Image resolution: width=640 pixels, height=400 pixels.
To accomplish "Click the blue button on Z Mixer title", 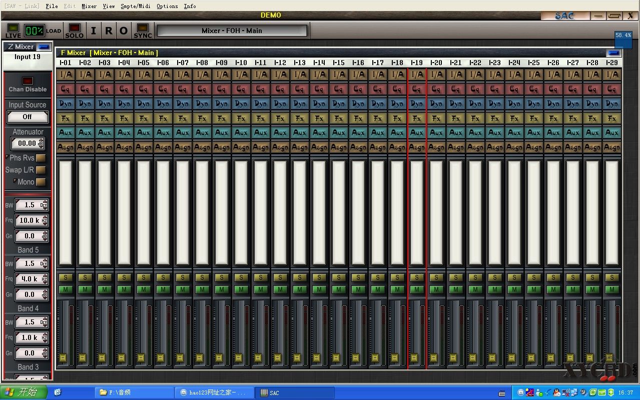I will 45,47.
